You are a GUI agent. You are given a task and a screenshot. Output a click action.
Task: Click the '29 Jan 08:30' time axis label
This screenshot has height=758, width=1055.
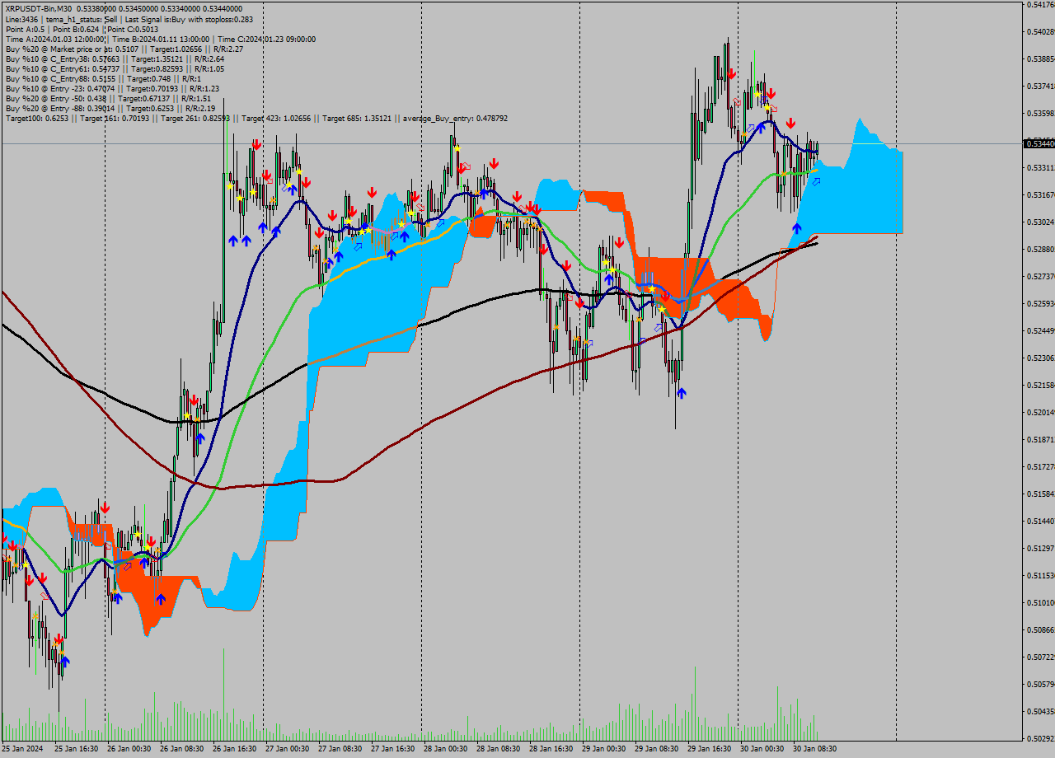click(656, 749)
